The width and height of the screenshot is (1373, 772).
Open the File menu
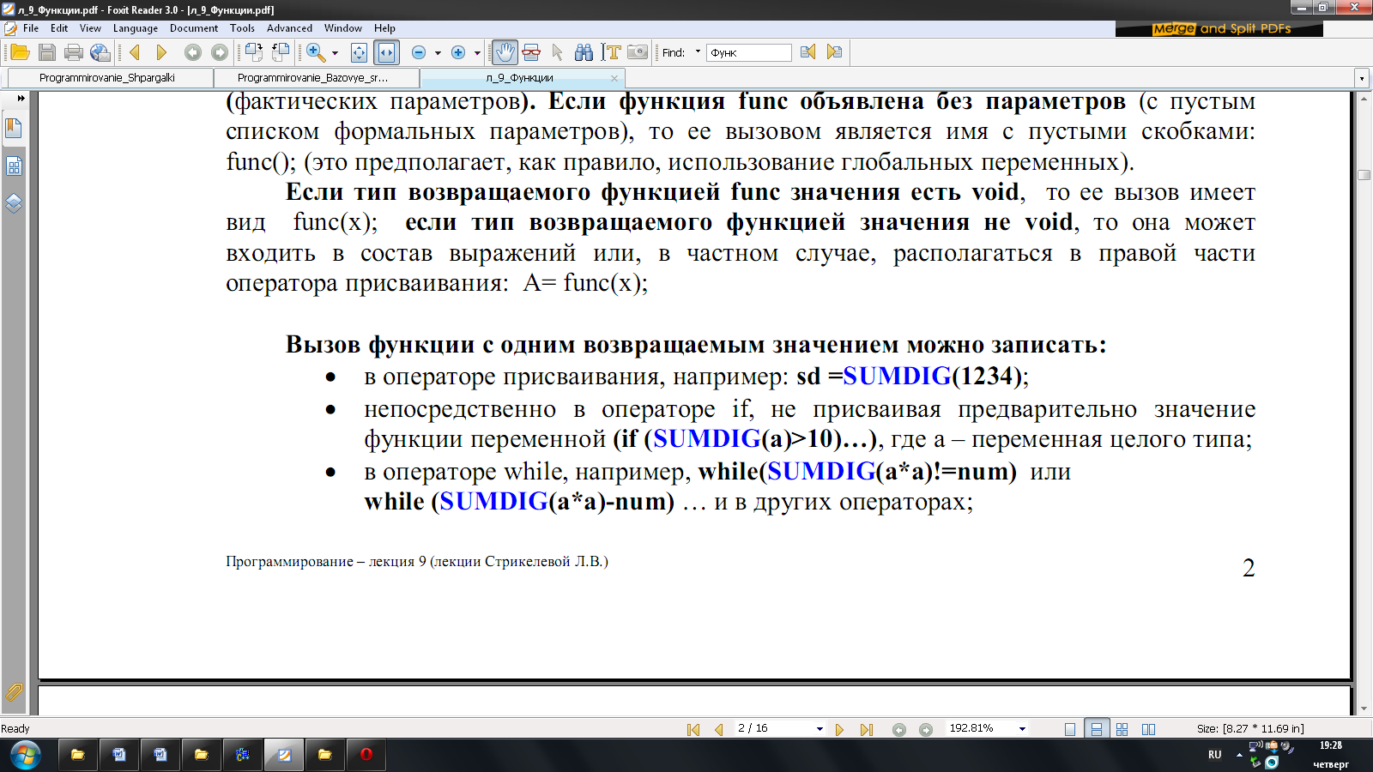coord(31,28)
